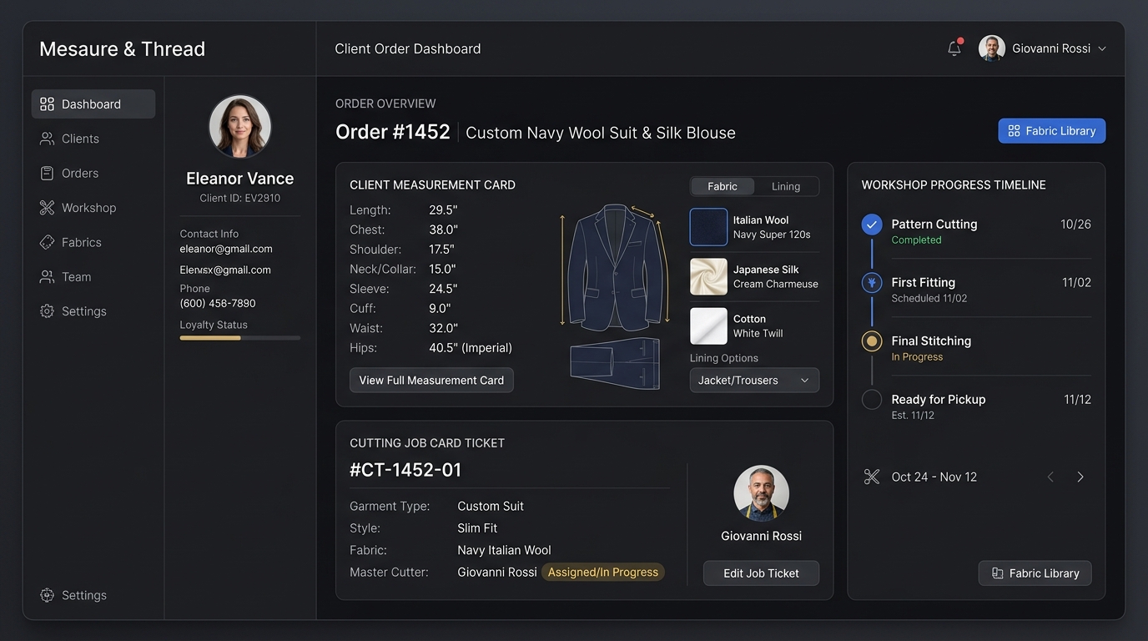Click ticket number #CT-1452-01
1148x641 pixels.
[x=405, y=470]
